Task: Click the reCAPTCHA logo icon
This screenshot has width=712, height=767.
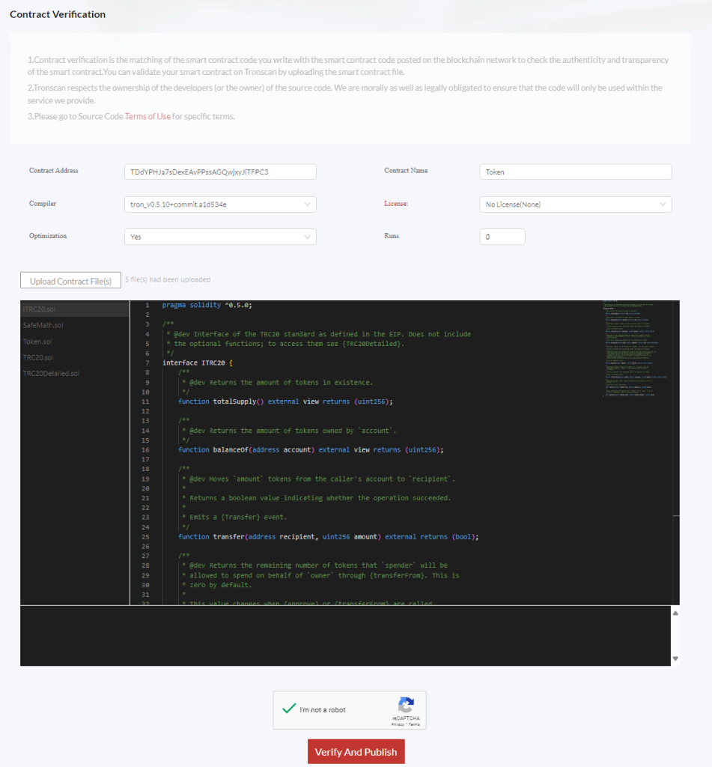Action: click(406, 706)
